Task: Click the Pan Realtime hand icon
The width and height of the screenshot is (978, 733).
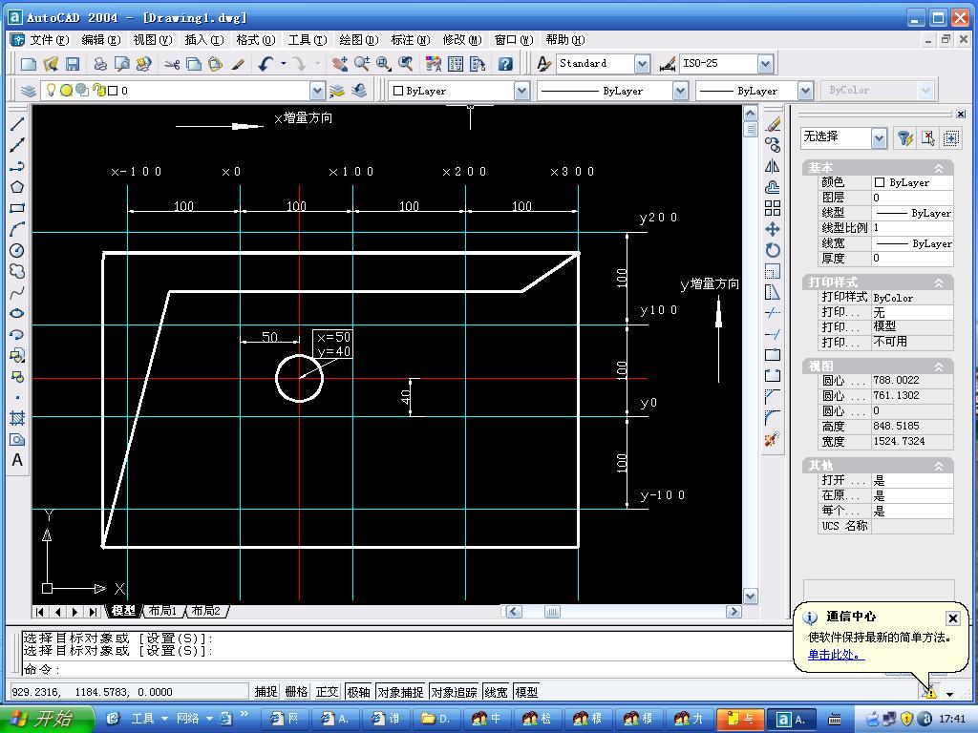Action: point(340,64)
